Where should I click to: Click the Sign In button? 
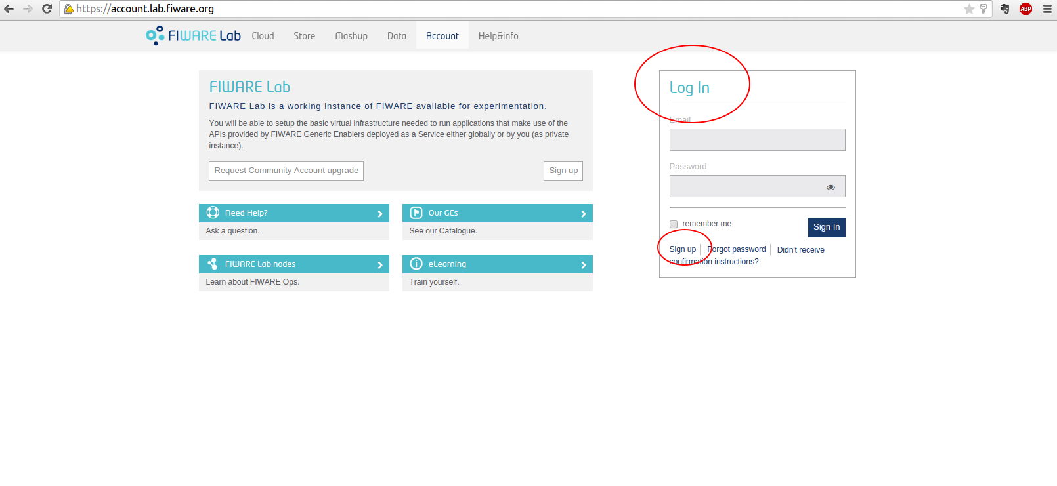(827, 227)
